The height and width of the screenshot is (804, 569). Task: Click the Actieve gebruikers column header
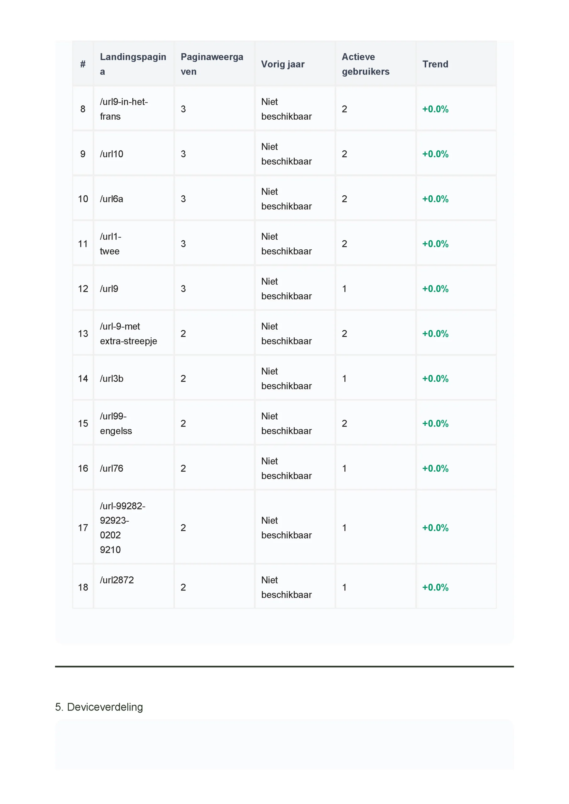coord(365,64)
